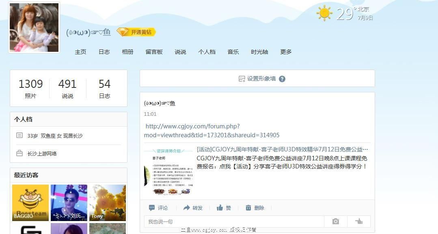Click the 转发 label

197,208
